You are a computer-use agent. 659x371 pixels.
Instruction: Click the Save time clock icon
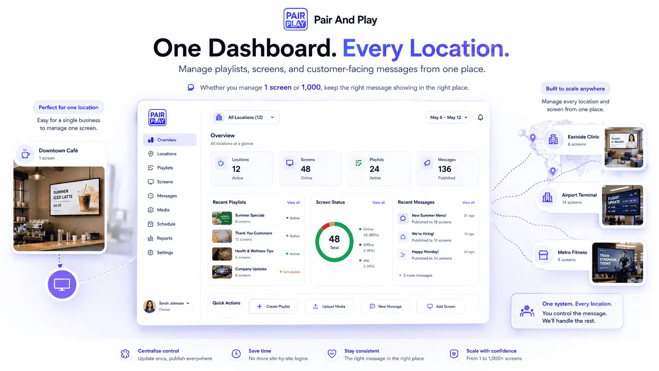236,354
